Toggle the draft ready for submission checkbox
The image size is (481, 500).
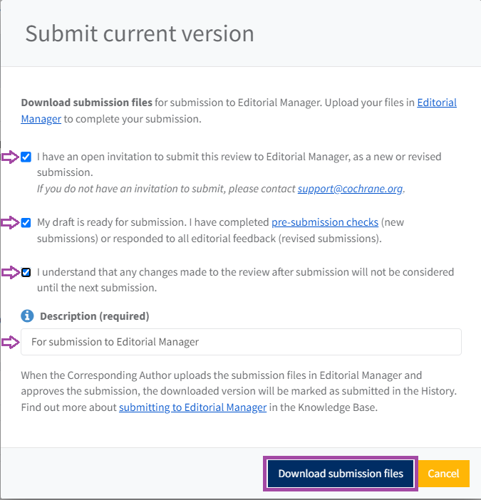[26, 222]
